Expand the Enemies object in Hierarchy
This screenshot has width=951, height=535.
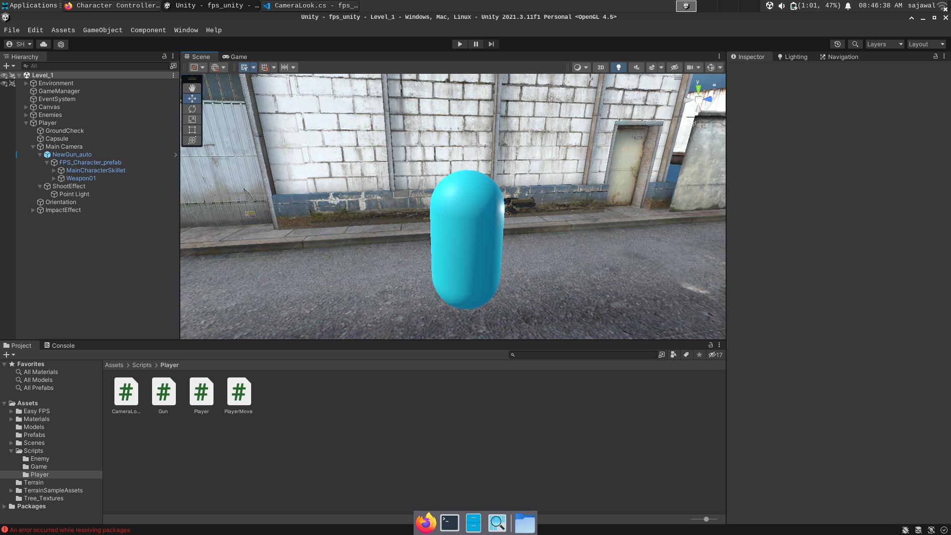(26, 115)
